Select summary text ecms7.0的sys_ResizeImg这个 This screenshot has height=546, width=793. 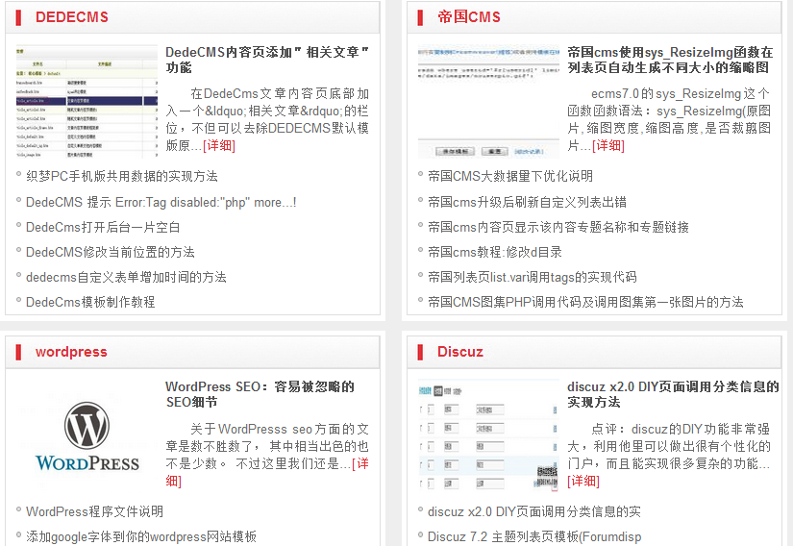681,94
